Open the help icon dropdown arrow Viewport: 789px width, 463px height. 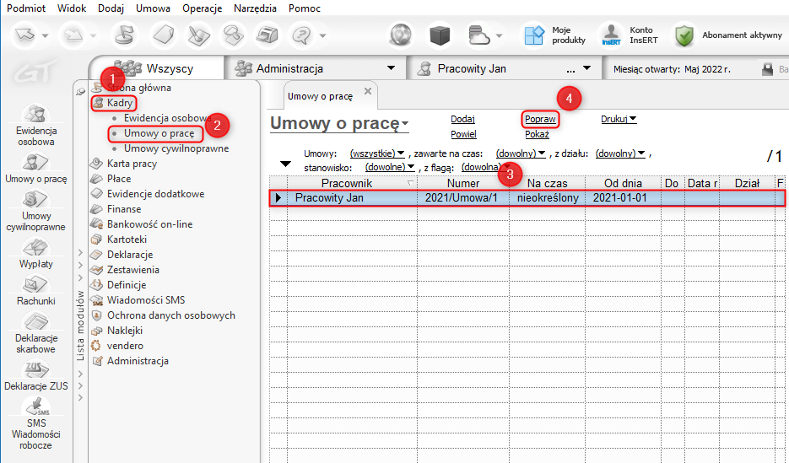[x=322, y=35]
